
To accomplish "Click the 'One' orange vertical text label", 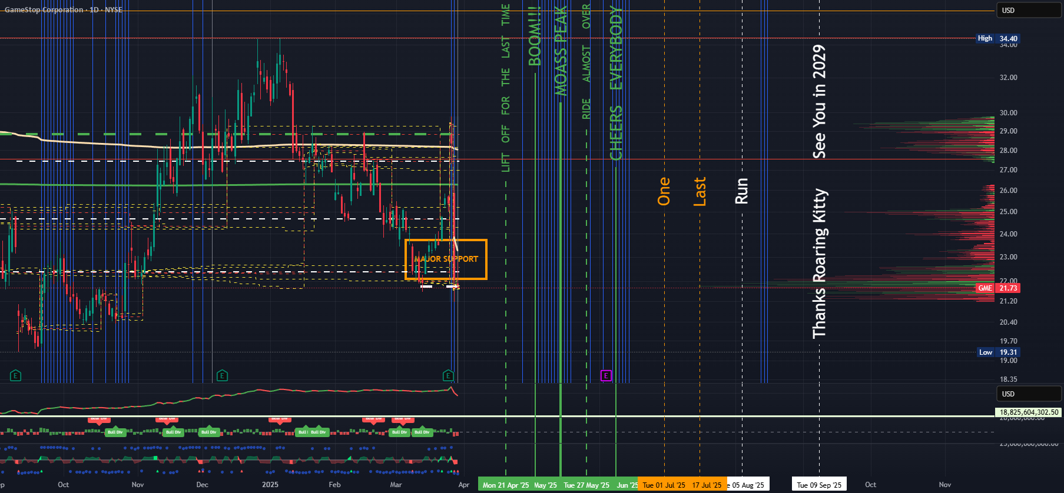I will (x=664, y=191).
